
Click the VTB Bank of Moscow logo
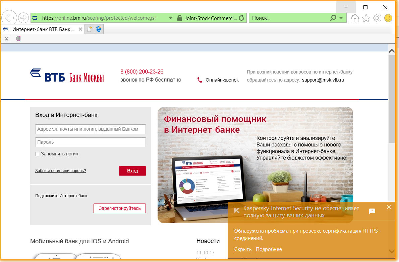(67, 76)
